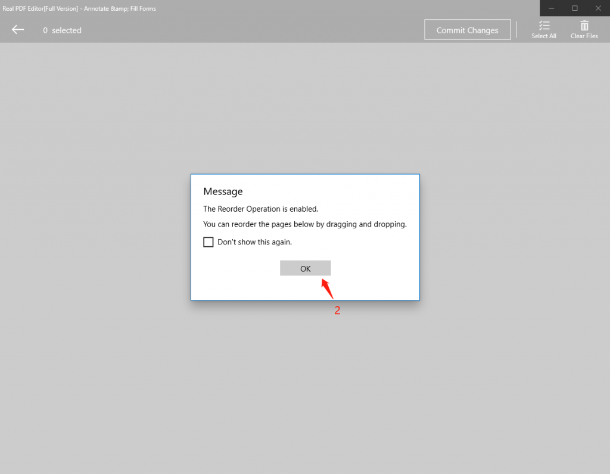The image size is (610, 474).
Task: Click the Real PDF Editor title bar text
Action: point(79,8)
